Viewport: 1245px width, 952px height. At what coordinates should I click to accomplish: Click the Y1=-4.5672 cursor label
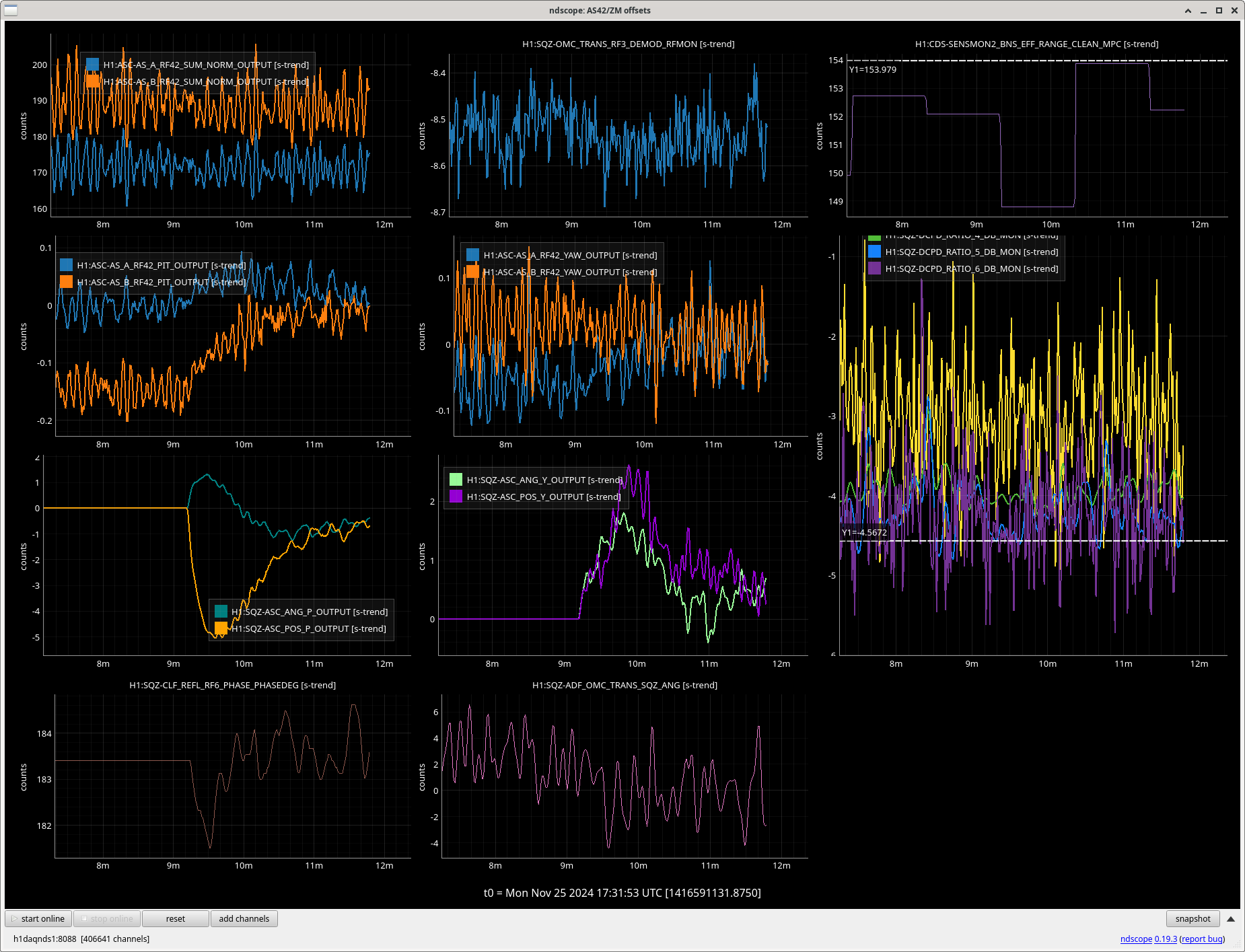(x=864, y=532)
